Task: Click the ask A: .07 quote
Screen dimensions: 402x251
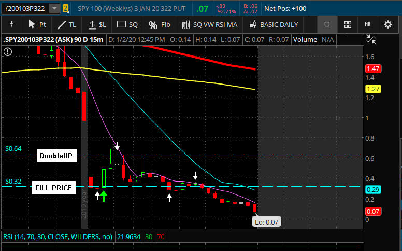Action: coord(250,11)
